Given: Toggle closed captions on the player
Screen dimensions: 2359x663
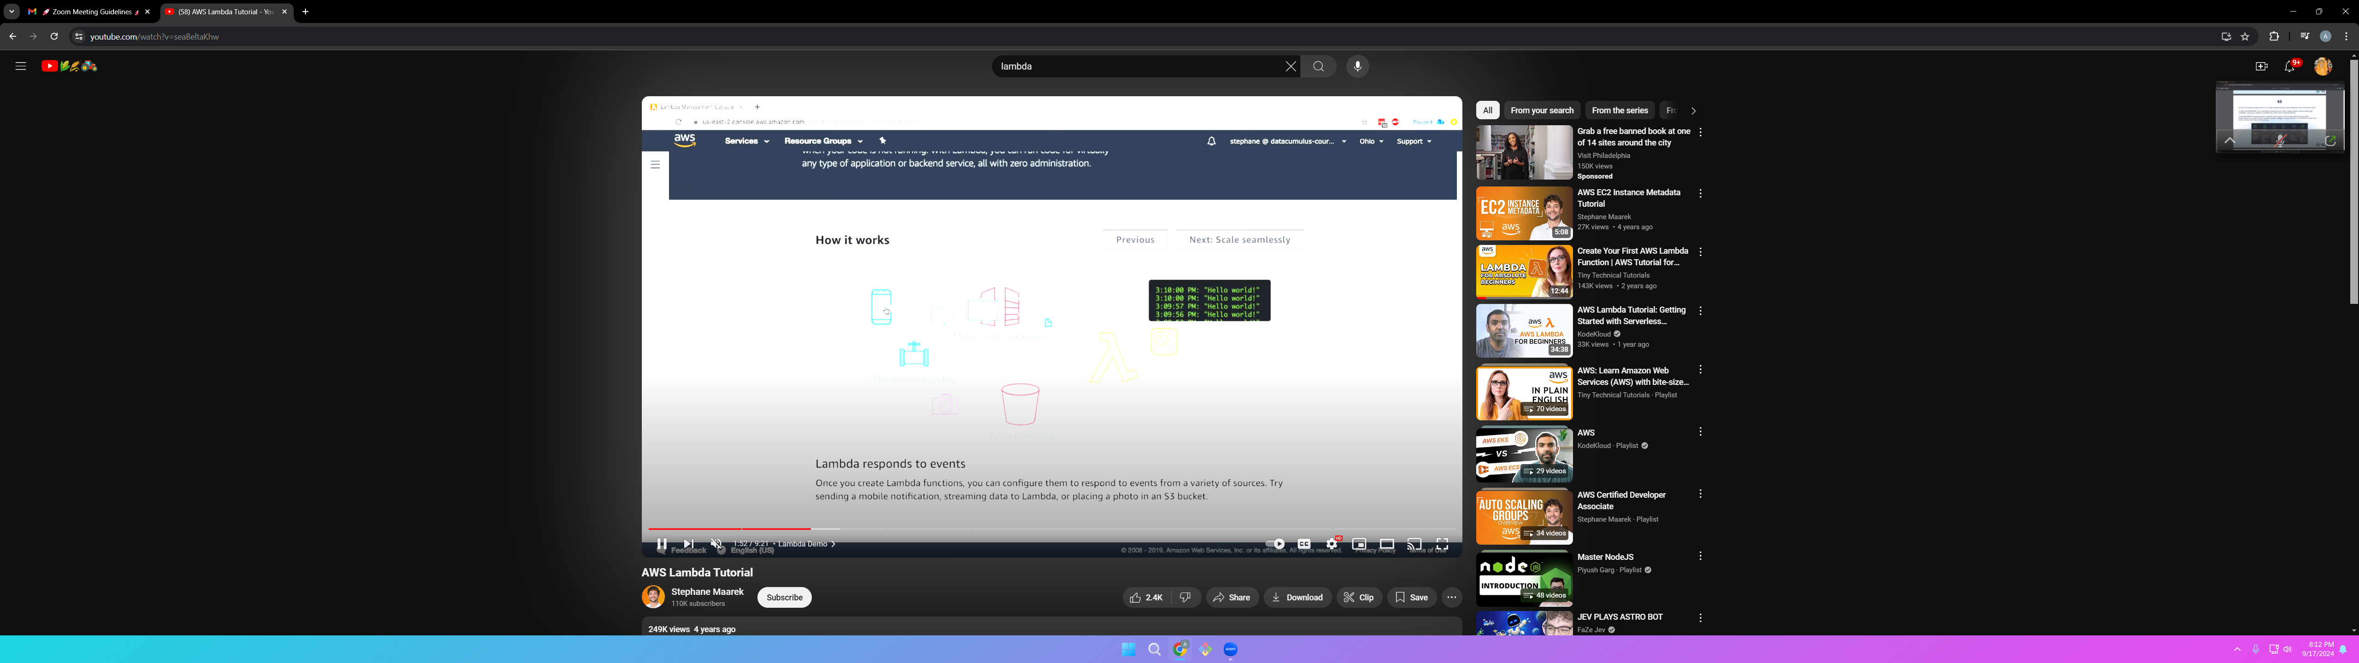Looking at the screenshot, I should pos(1304,544).
